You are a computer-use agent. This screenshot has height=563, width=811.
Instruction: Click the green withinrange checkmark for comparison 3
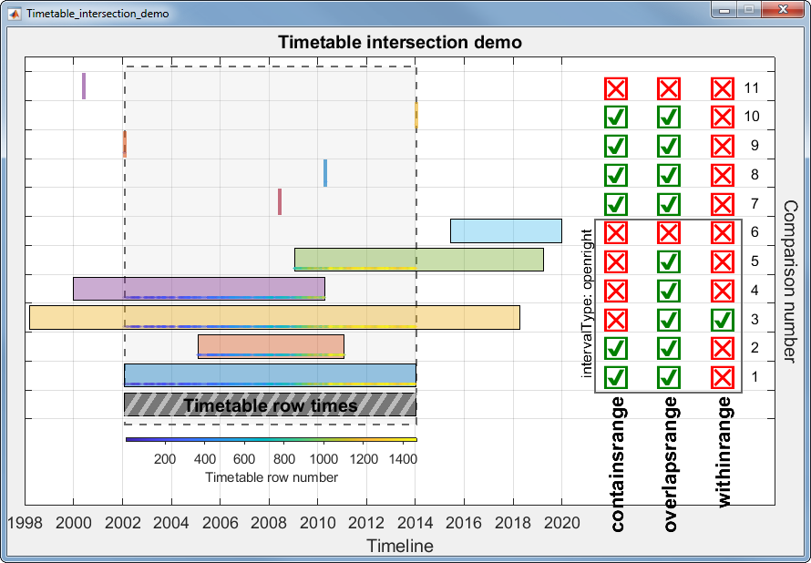(x=722, y=320)
